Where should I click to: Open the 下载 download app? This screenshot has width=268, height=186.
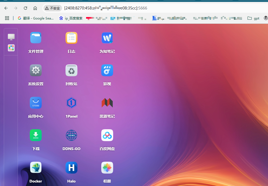point(36,135)
